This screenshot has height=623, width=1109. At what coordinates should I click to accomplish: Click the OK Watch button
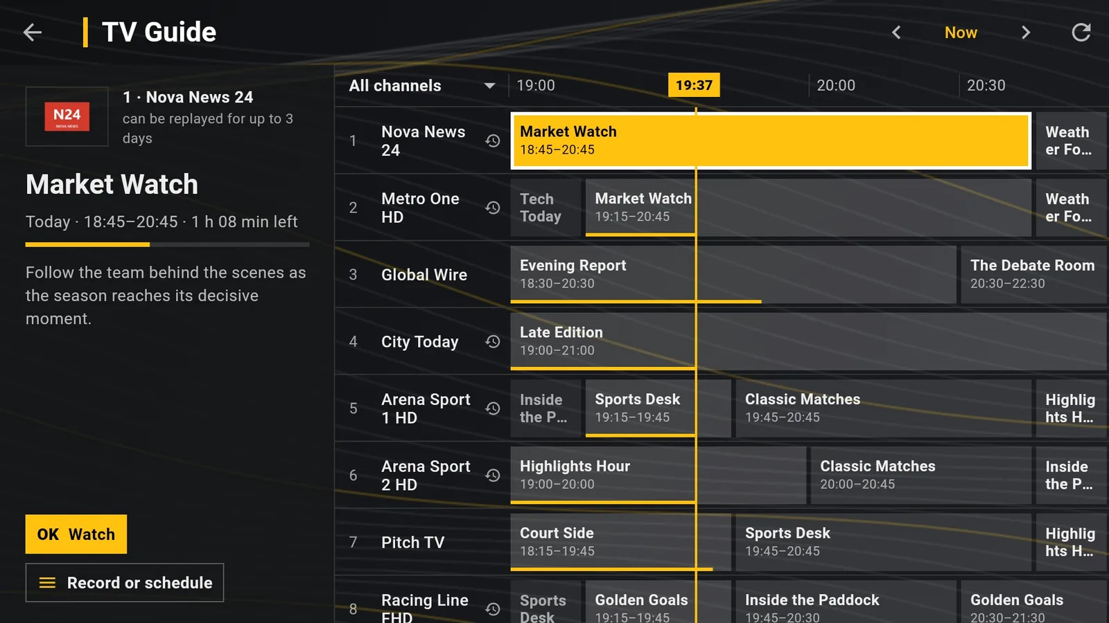pyautogui.click(x=76, y=534)
